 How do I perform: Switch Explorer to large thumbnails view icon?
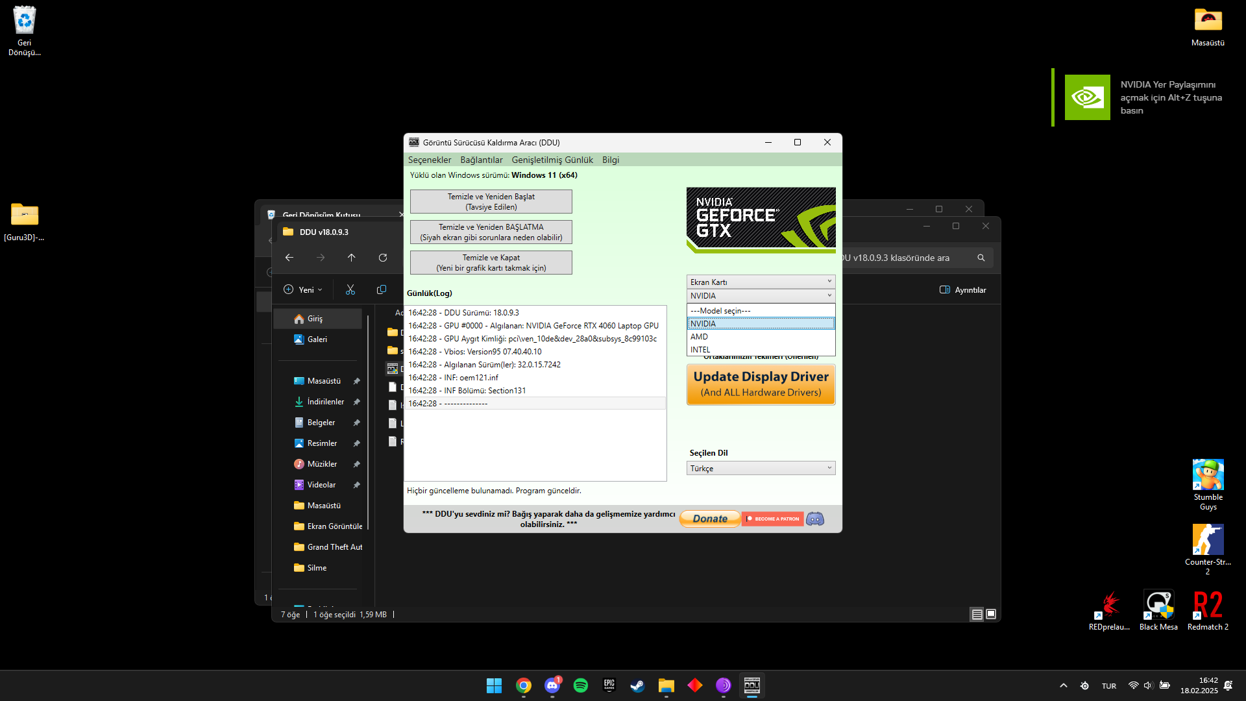(991, 614)
